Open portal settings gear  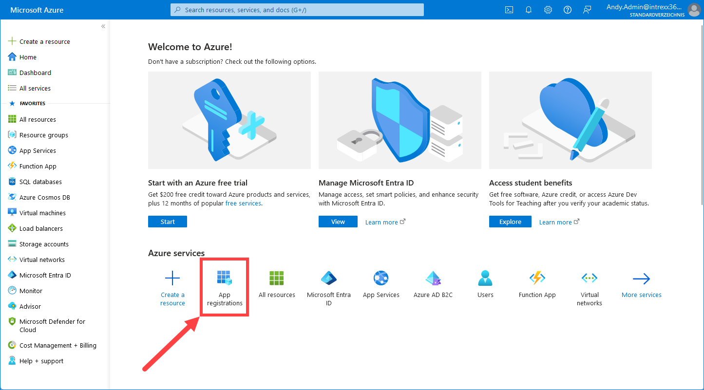(548, 10)
